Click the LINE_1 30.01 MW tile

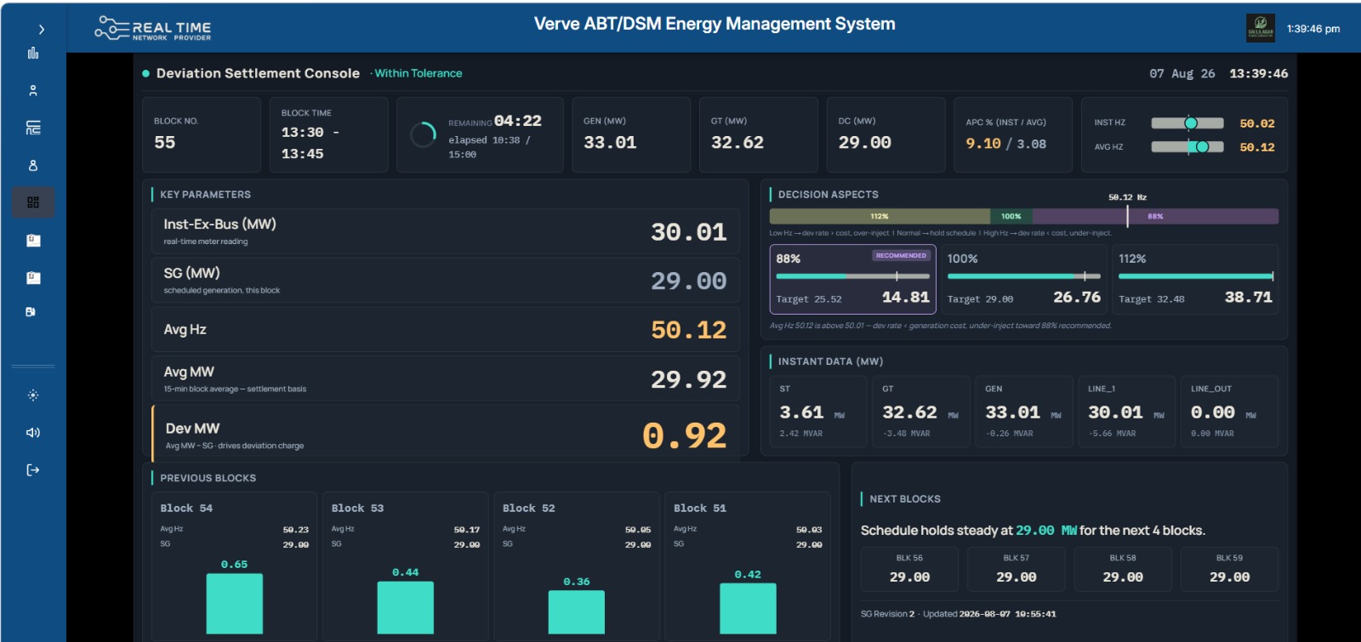tap(1126, 412)
